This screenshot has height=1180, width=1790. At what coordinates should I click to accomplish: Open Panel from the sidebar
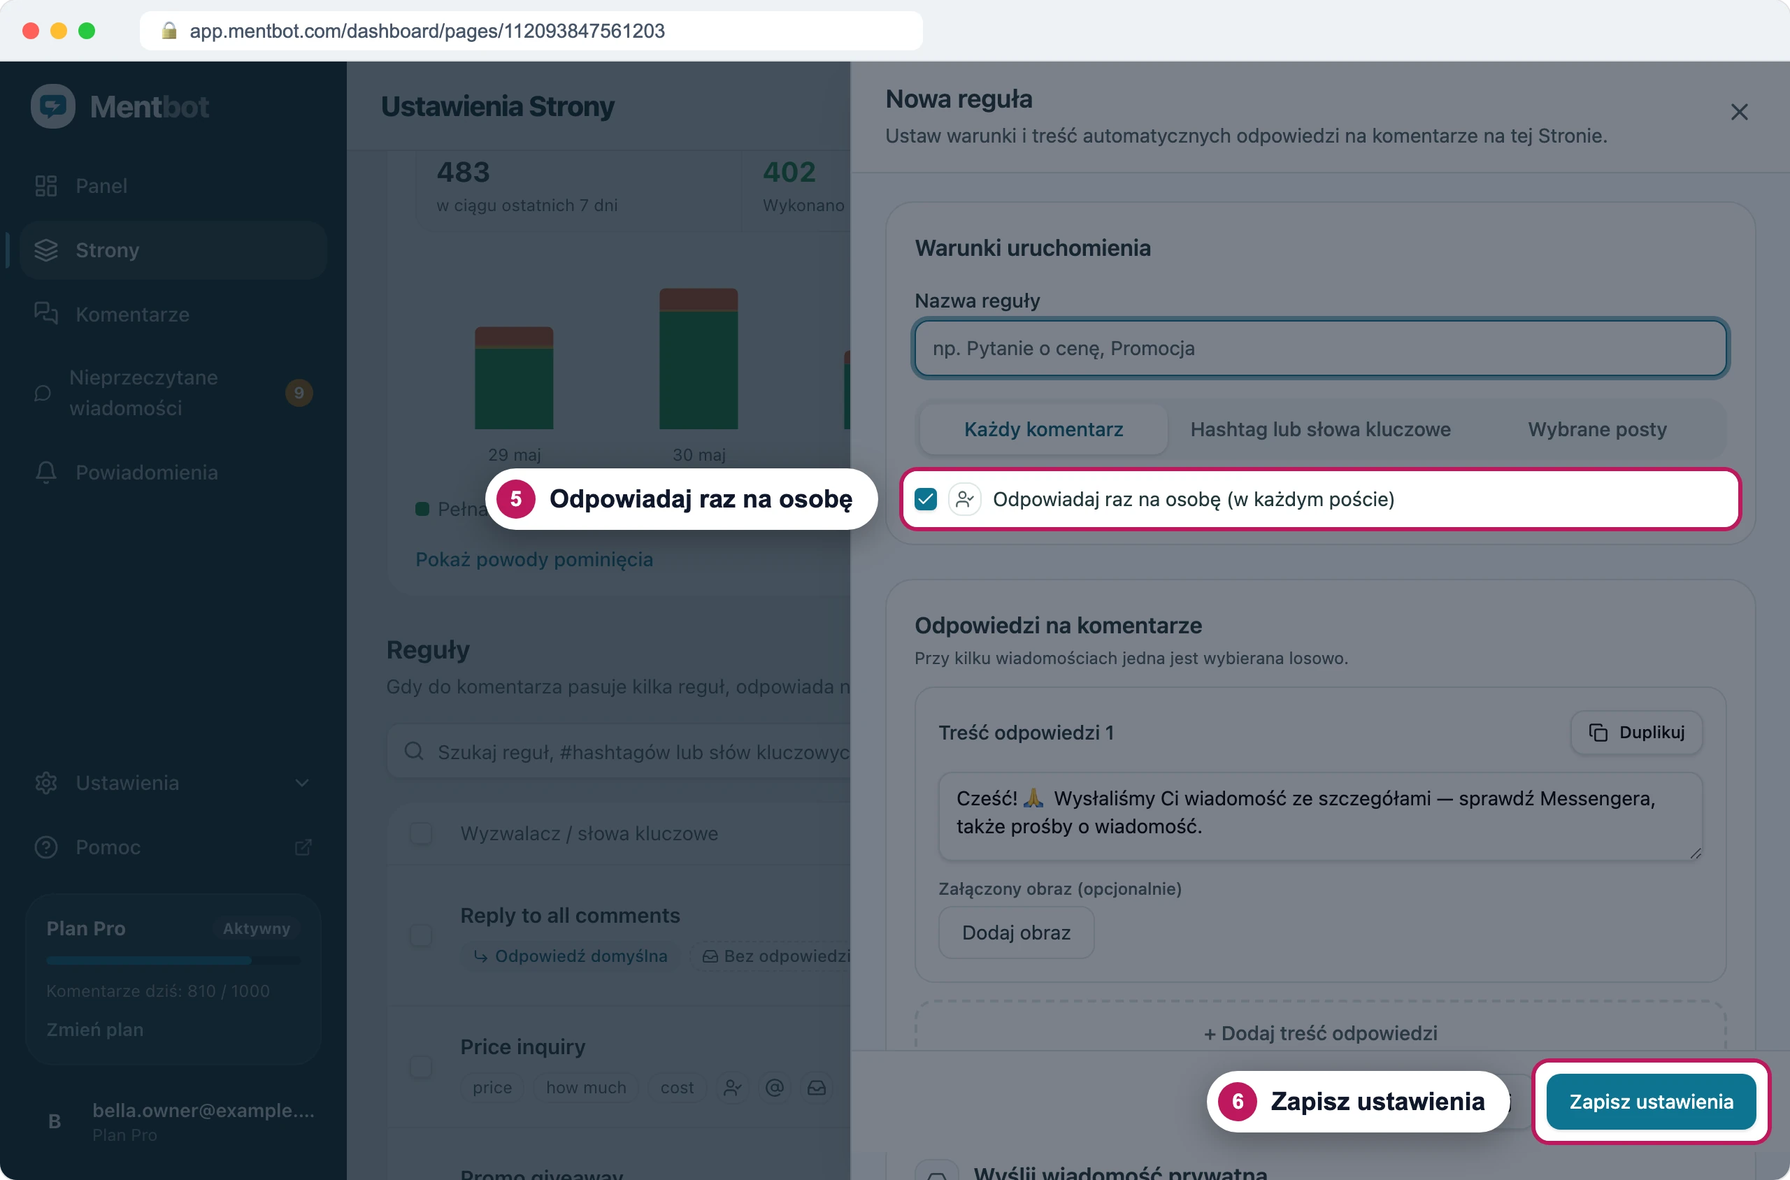click(x=173, y=186)
